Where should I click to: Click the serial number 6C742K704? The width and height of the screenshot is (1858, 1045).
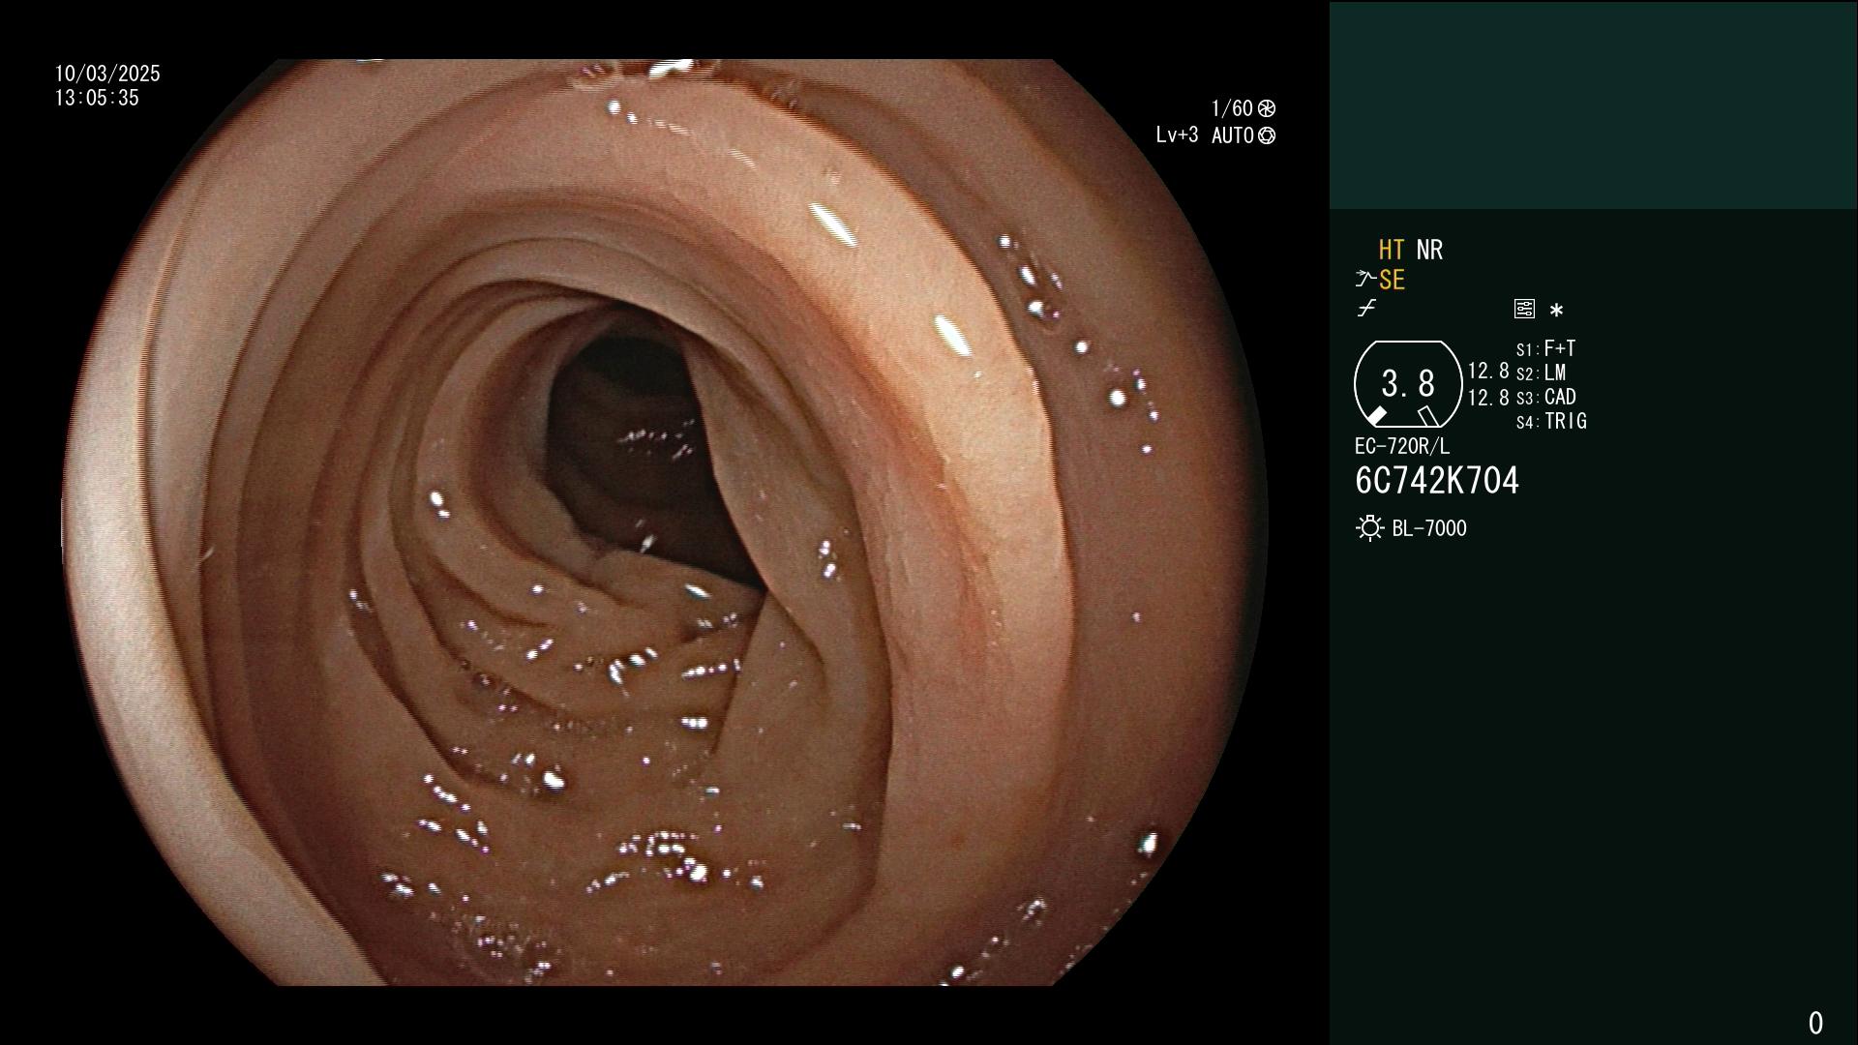(x=1437, y=481)
